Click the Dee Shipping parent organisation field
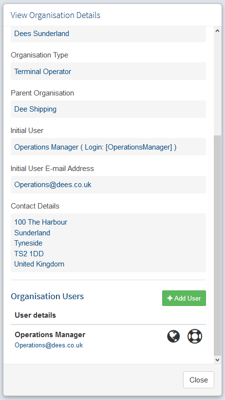Screen dimensions: 225x400 (108, 109)
